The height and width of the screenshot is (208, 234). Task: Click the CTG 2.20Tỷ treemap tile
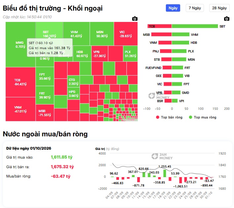click(x=73, y=82)
